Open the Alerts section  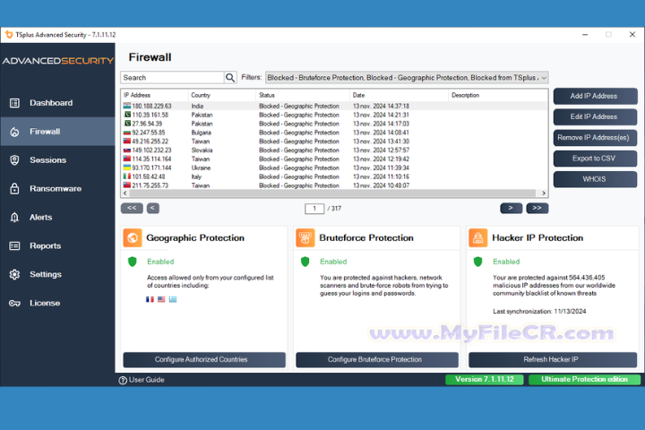[x=57, y=218]
